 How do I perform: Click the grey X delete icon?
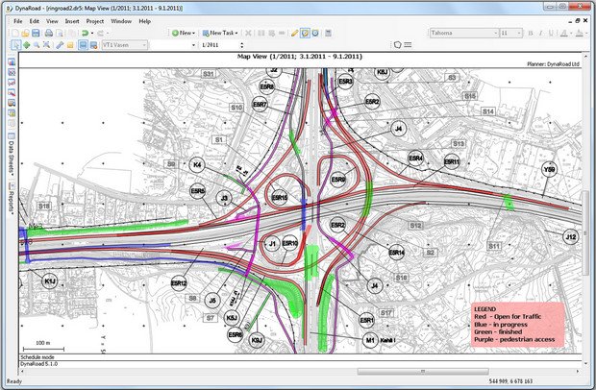(x=248, y=33)
